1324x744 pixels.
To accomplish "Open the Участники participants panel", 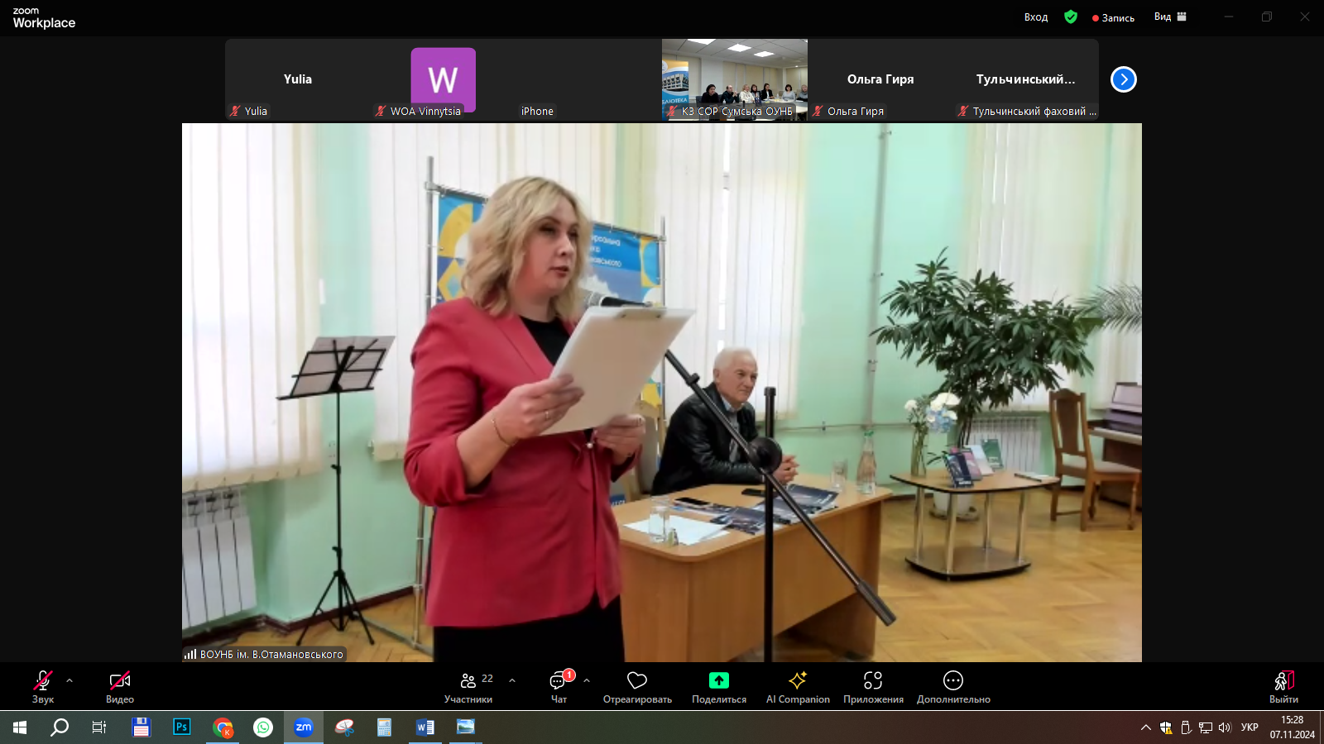I will [x=468, y=686].
